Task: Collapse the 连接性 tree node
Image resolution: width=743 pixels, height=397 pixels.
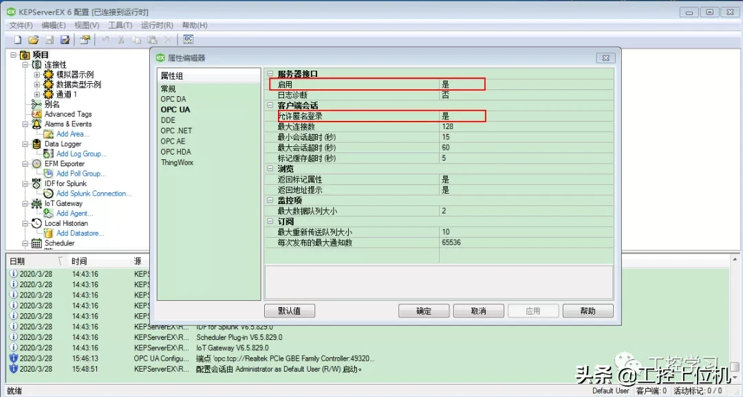Action: [25, 65]
